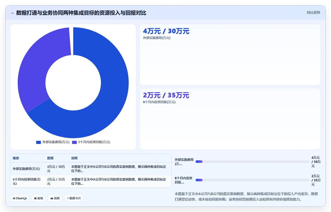331x212 pixels.
Task: Click the 2万元 / 35万元 card value
Action: (x=166, y=95)
